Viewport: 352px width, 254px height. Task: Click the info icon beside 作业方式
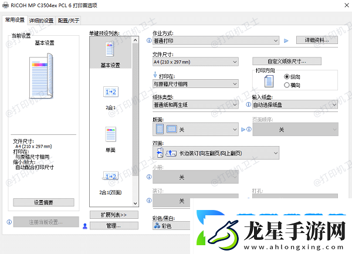tap(149, 40)
